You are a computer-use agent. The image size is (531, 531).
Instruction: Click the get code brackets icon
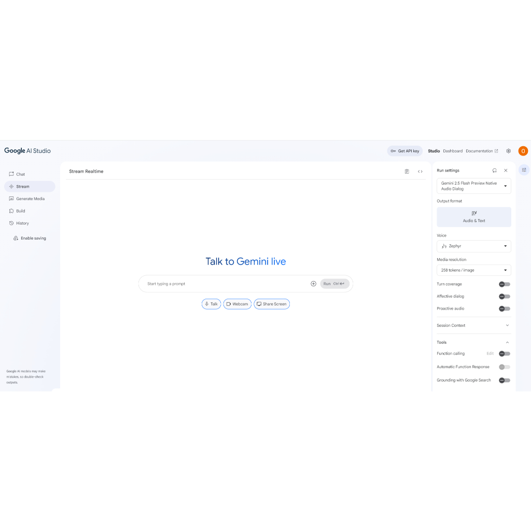point(420,171)
